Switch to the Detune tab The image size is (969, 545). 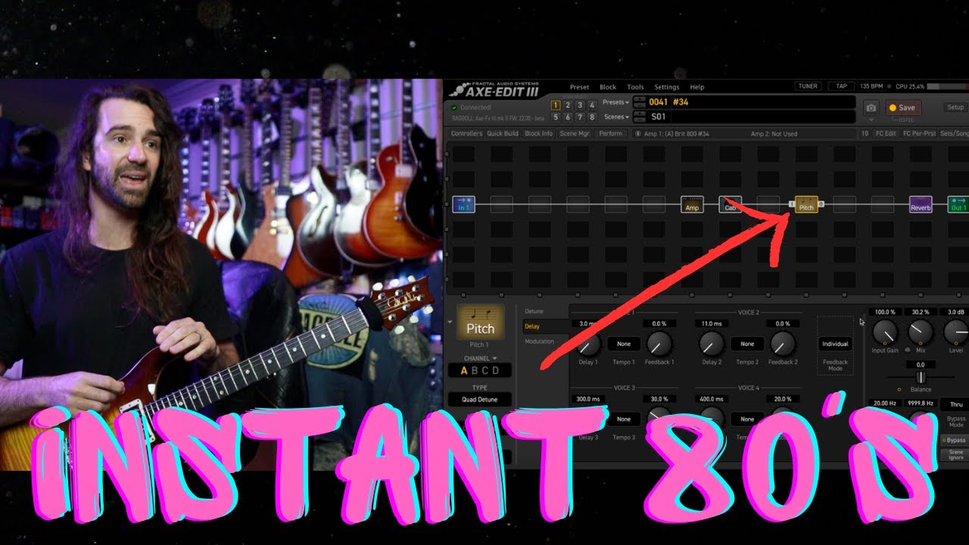coord(534,311)
